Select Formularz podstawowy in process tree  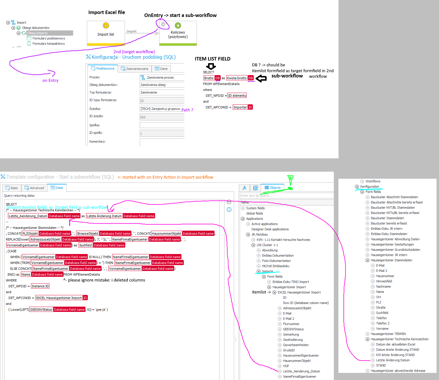click(49, 38)
